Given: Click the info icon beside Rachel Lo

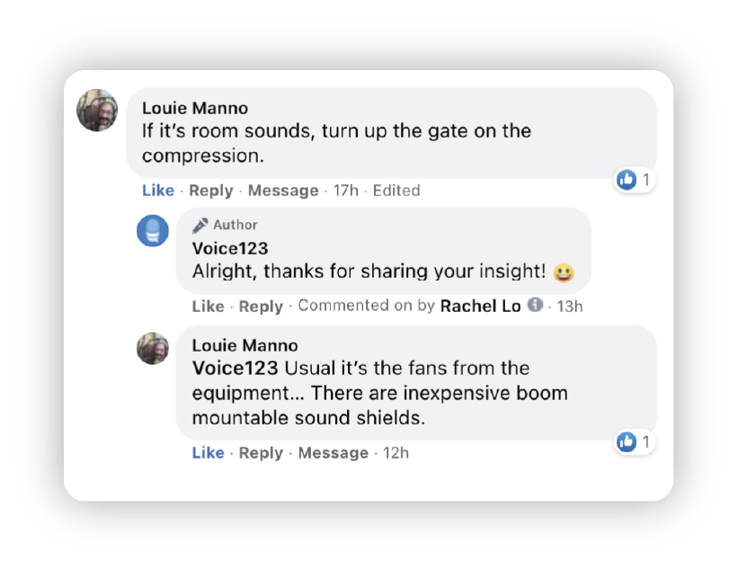Looking at the screenshot, I should [x=535, y=306].
